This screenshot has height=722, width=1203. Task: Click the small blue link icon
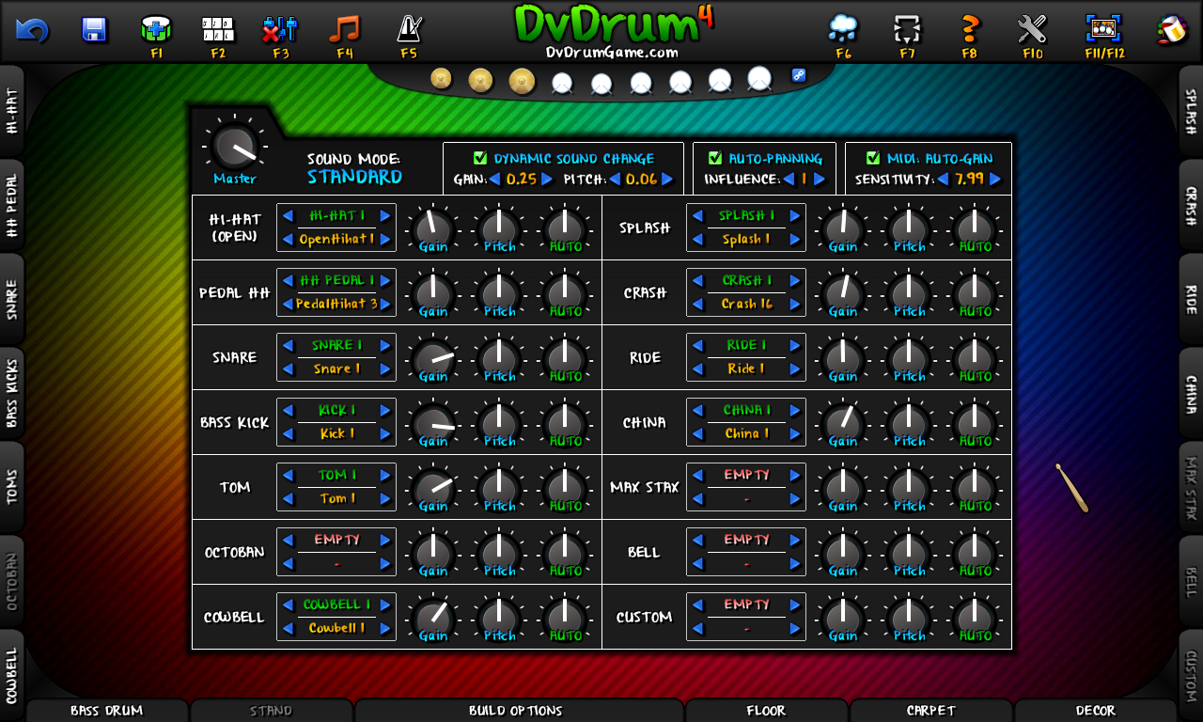point(799,75)
